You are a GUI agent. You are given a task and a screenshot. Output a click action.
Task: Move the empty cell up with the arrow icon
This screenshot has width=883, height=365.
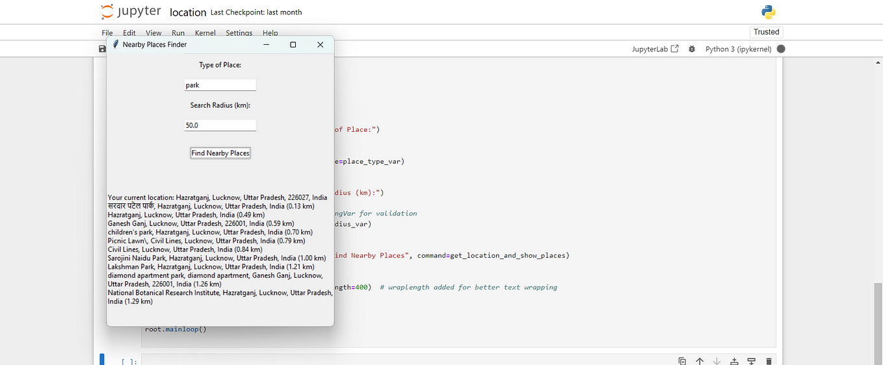[x=700, y=361]
